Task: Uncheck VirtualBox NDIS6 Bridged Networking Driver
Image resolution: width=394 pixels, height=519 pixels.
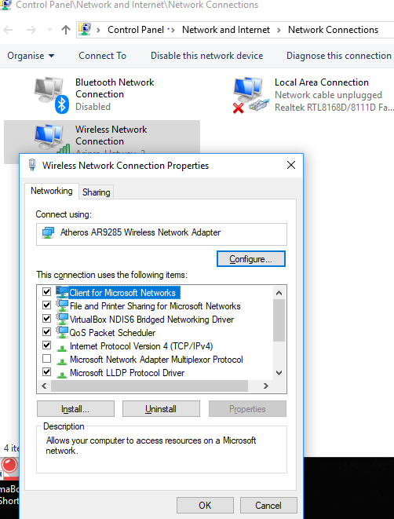Action: point(46,319)
